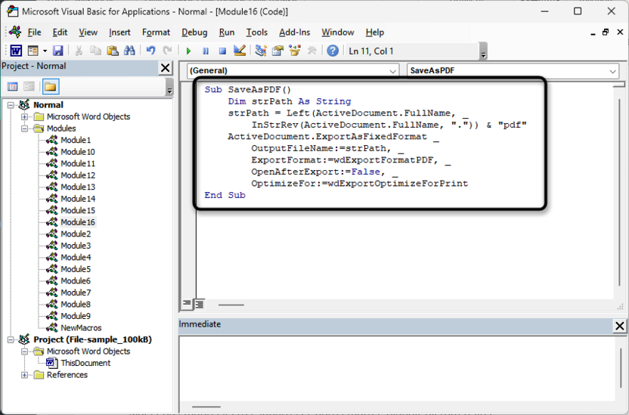Select ThisDocument in the project tree

click(85, 363)
